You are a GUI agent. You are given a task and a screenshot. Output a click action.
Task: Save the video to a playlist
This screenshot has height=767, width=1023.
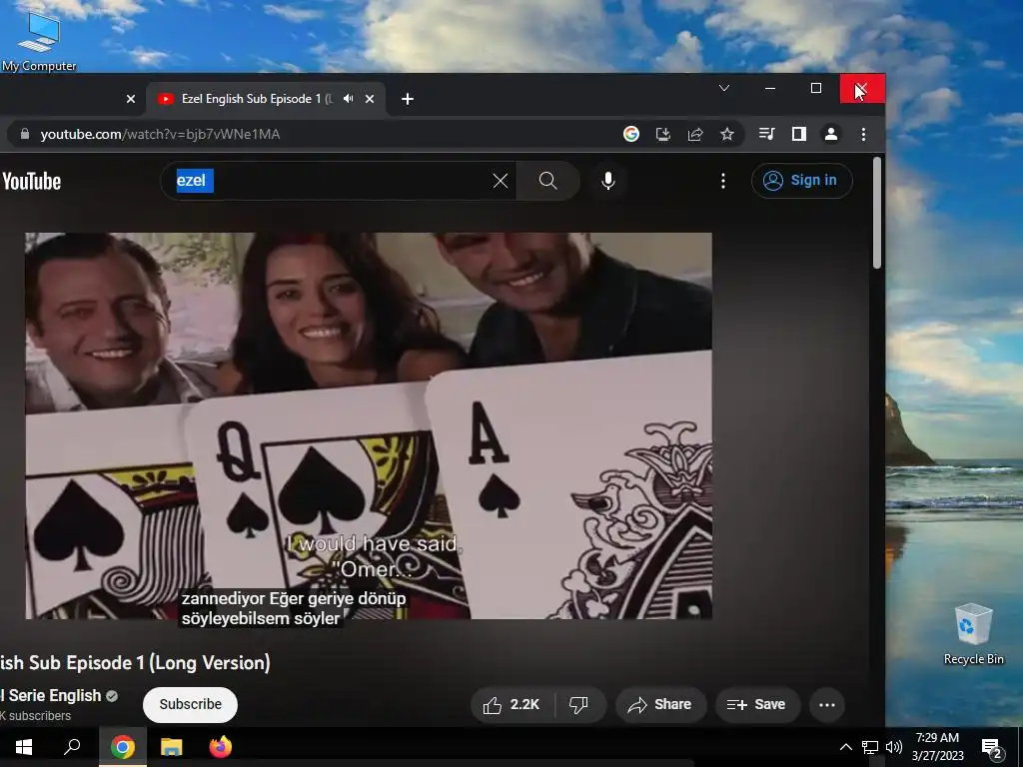tap(757, 704)
